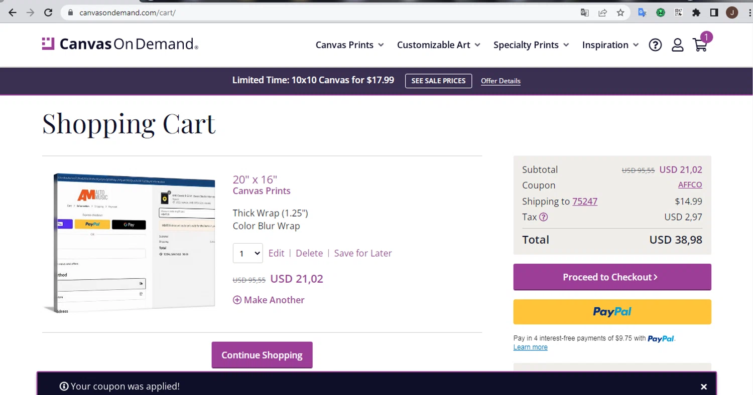The height and width of the screenshot is (395, 753).
Task: Expand the Customizable Art menu
Action: 438,45
